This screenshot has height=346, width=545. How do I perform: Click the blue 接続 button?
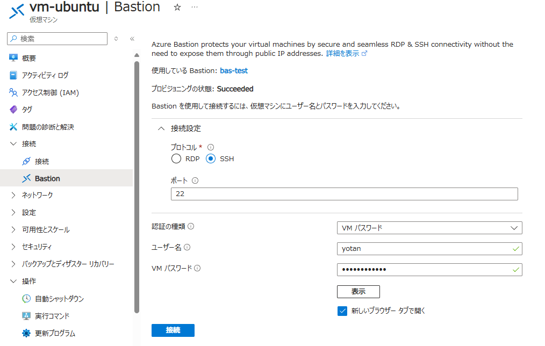click(x=173, y=330)
